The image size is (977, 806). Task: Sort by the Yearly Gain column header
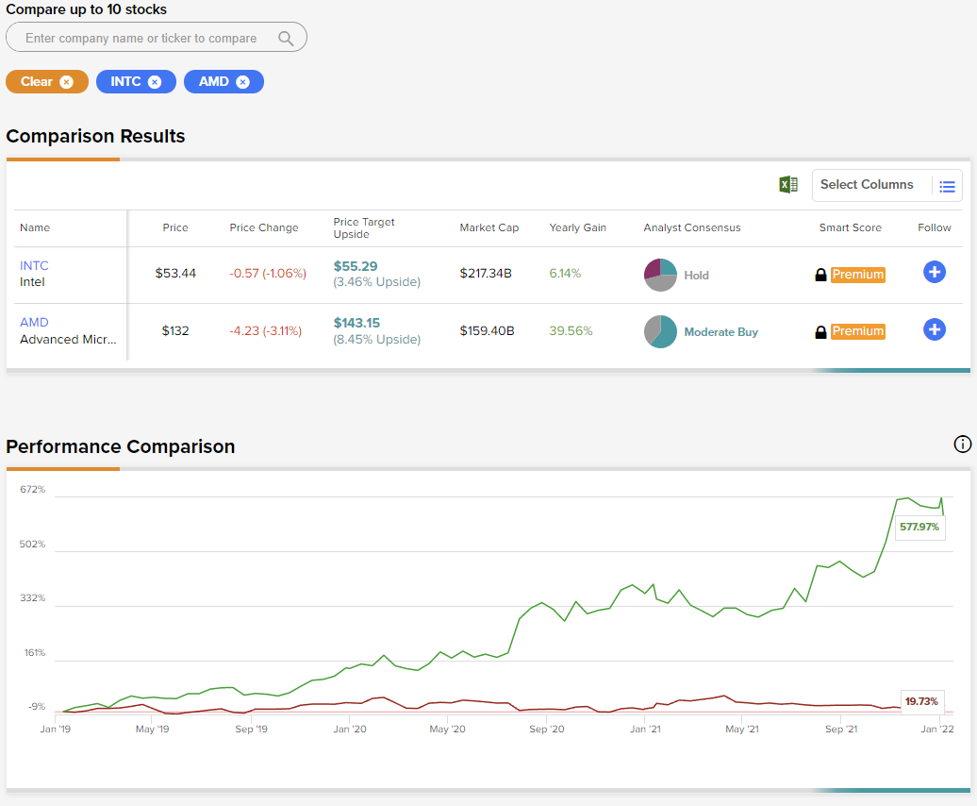pyautogui.click(x=577, y=227)
